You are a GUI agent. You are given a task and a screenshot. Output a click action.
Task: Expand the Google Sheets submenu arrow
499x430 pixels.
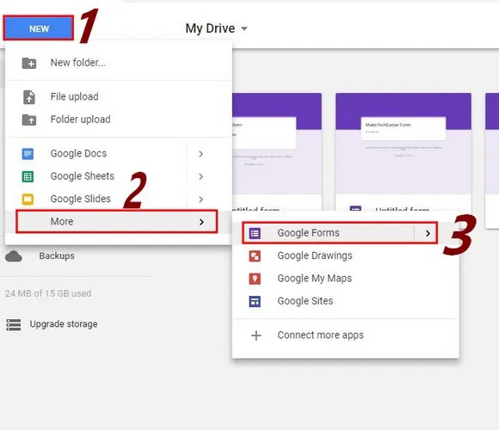click(x=200, y=176)
